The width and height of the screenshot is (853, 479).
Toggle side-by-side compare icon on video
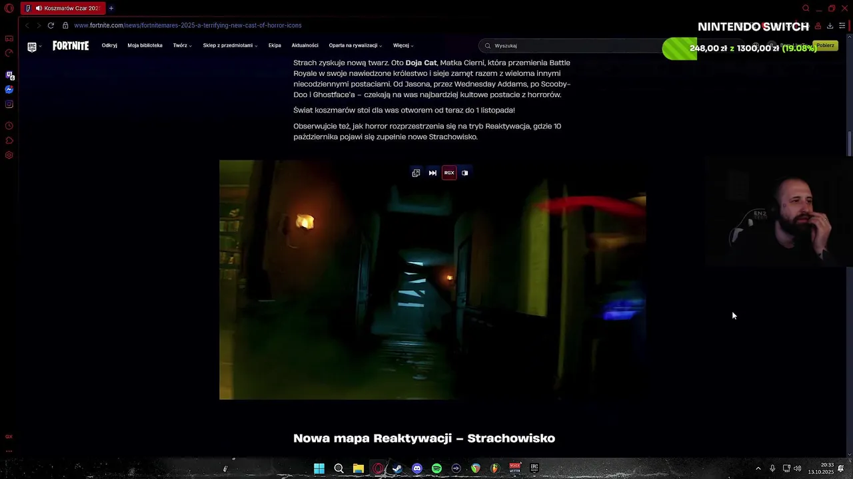(465, 173)
